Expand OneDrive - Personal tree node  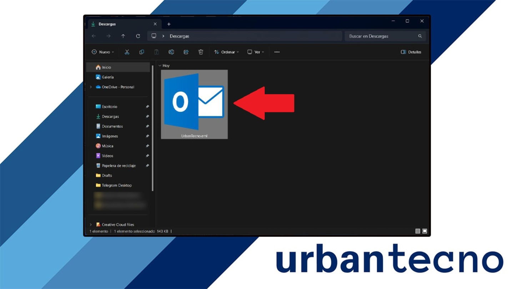(x=91, y=87)
